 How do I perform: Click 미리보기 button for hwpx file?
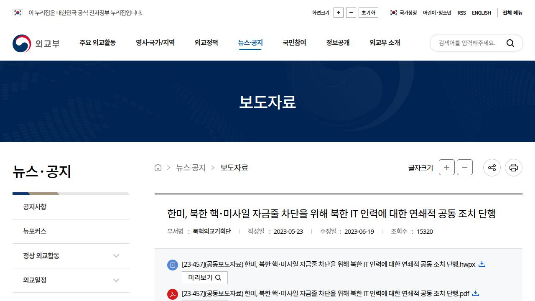click(x=205, y=278)
